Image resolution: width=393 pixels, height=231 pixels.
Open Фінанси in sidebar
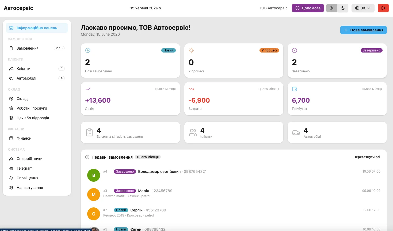point(37,138)
